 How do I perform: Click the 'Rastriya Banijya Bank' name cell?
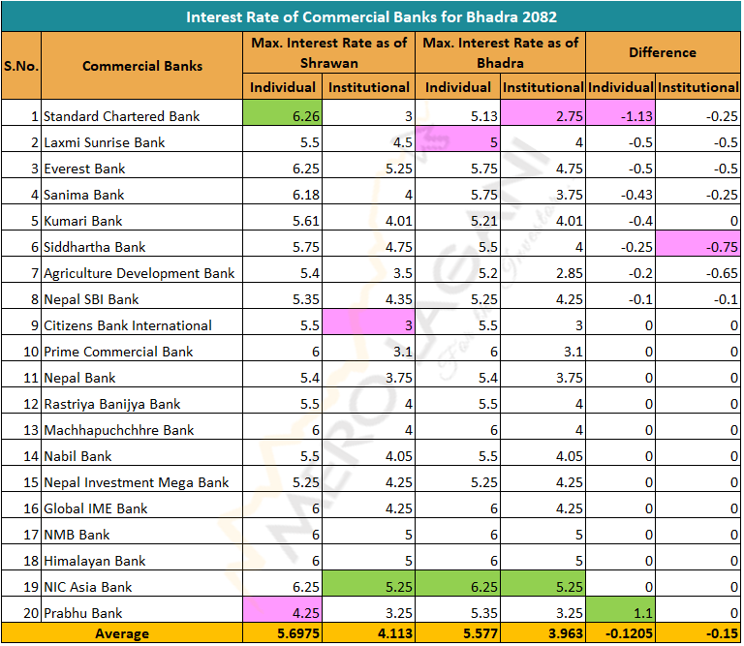pyautogui.click(x=141, y=400)
